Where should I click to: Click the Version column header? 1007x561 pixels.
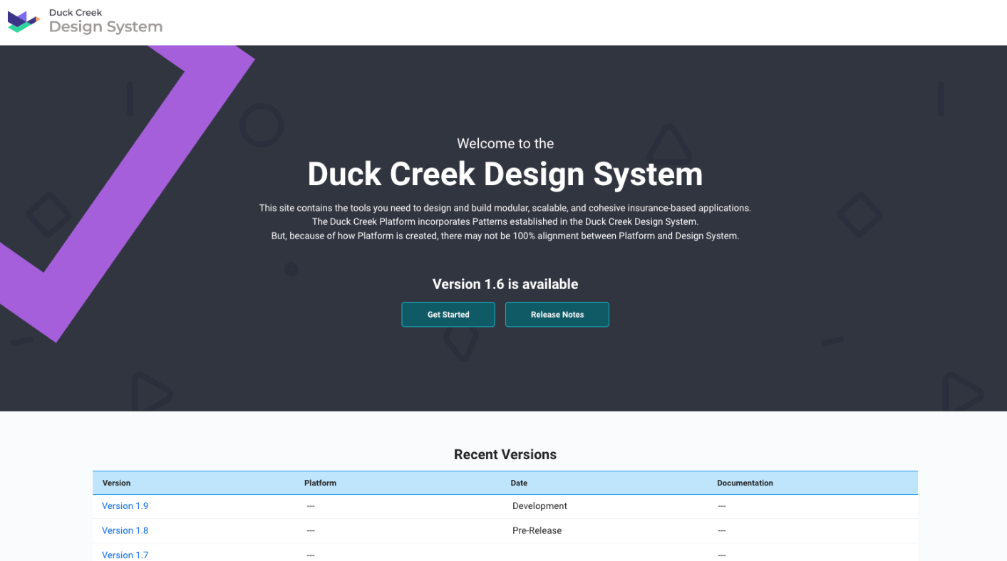(117, 483)
